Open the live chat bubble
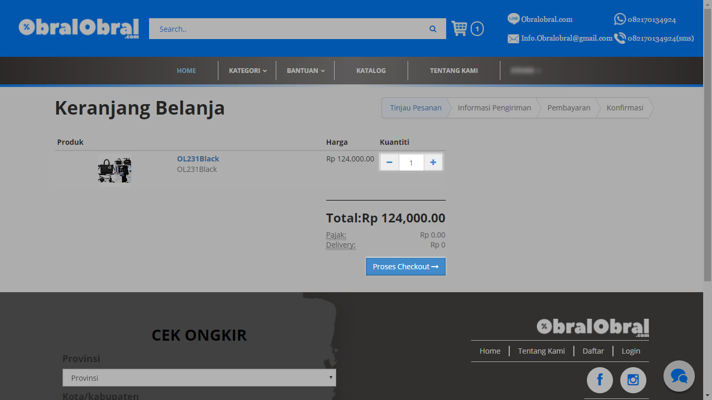 679,376
